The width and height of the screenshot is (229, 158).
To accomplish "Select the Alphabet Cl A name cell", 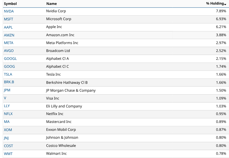I will point(109,58).
